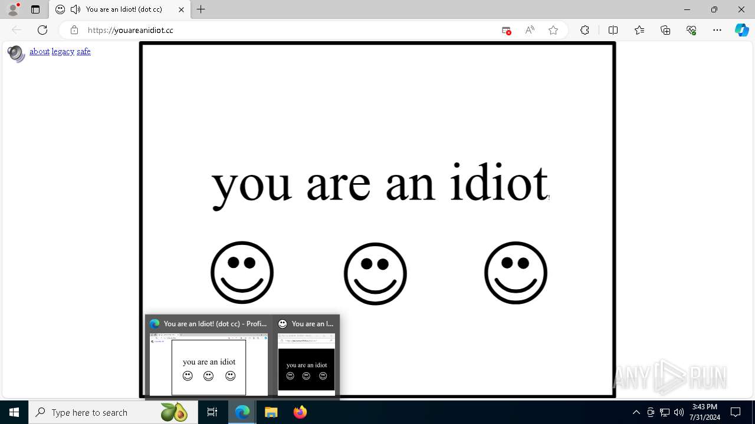Toggle the split screen view
Image resolution: width=755 pixels, height=424 pixels.
point(613,30)
